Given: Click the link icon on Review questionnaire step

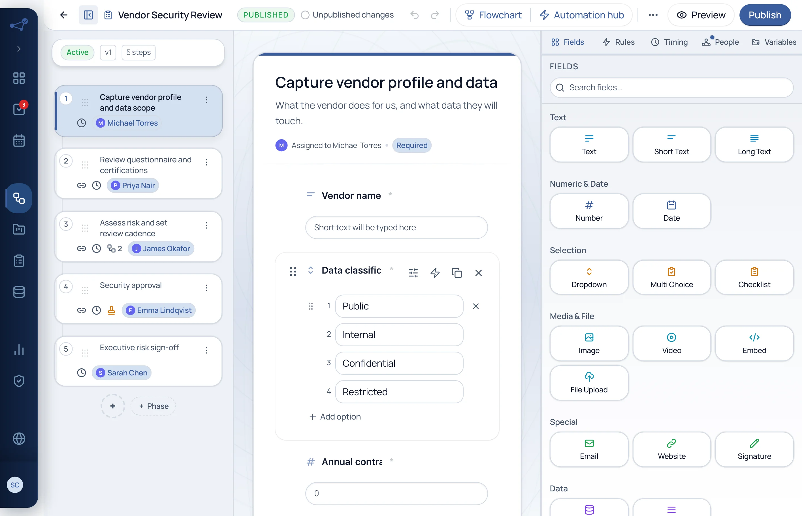Looking at the screenshot, I should 82,185.
